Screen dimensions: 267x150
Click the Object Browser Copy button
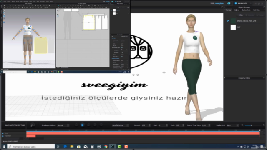point(249,15)
